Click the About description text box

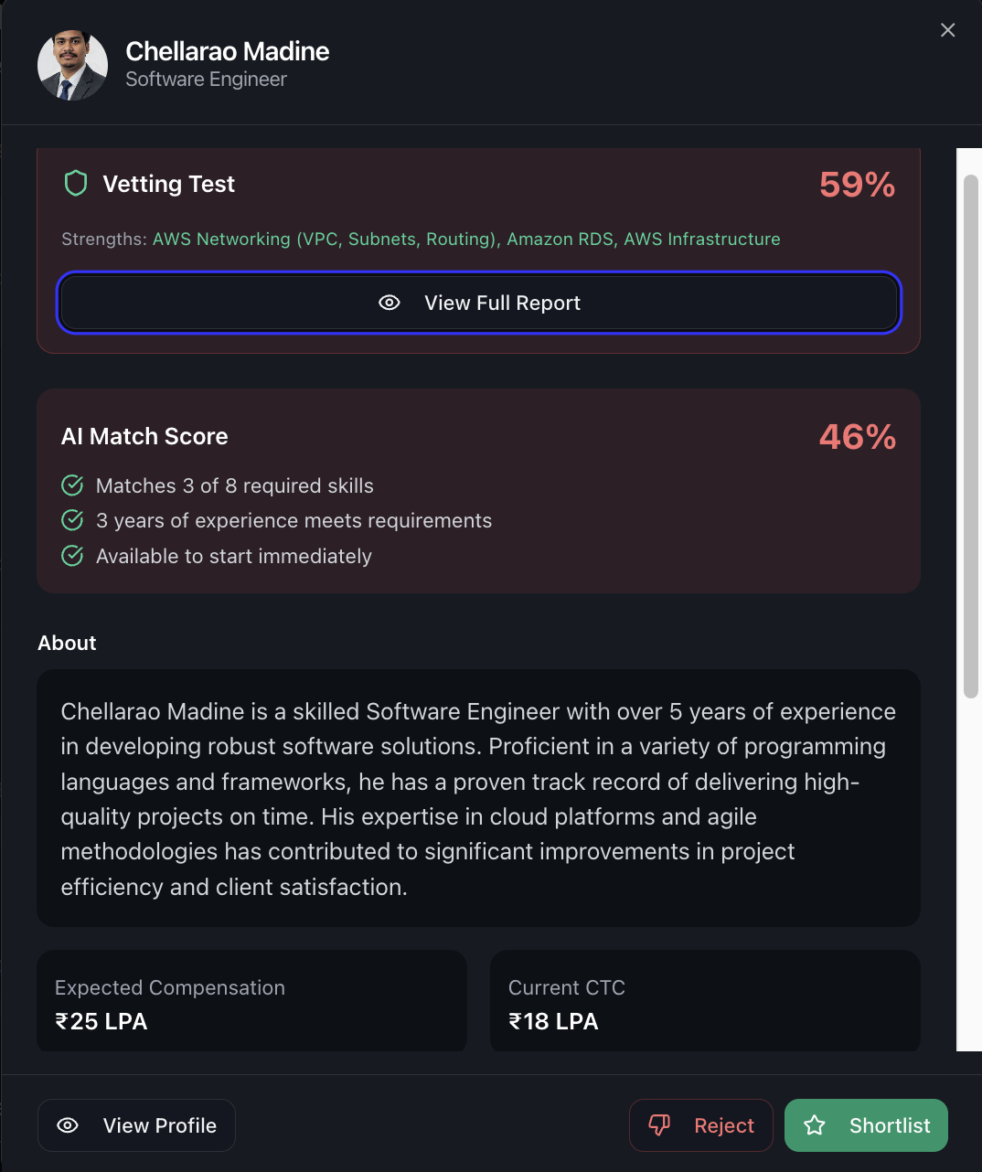click(x=478, y=798)
